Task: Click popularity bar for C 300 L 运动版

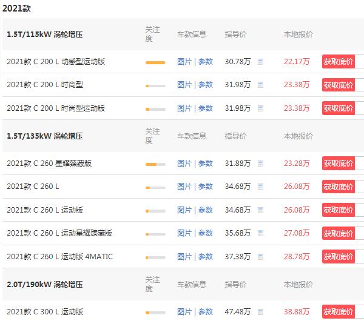Action: coord(155,313)
